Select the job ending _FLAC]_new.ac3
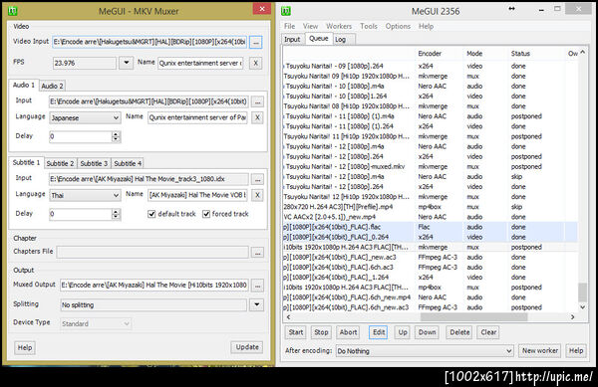 coord(431,258)
